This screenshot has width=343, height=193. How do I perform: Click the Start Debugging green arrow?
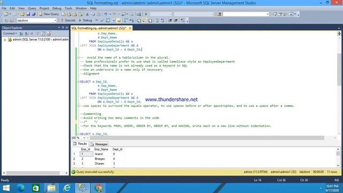(146, 14)
